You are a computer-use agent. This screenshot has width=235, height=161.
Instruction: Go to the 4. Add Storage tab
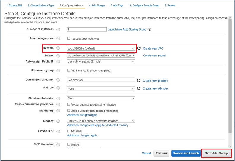click(96, 5)
